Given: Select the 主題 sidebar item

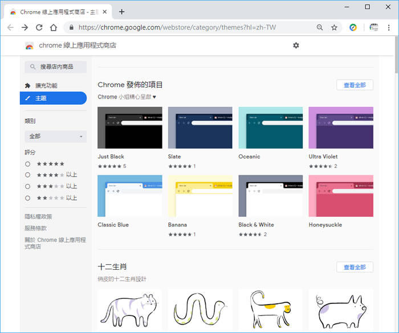Looking at the screenshot, I should [53, 98].
